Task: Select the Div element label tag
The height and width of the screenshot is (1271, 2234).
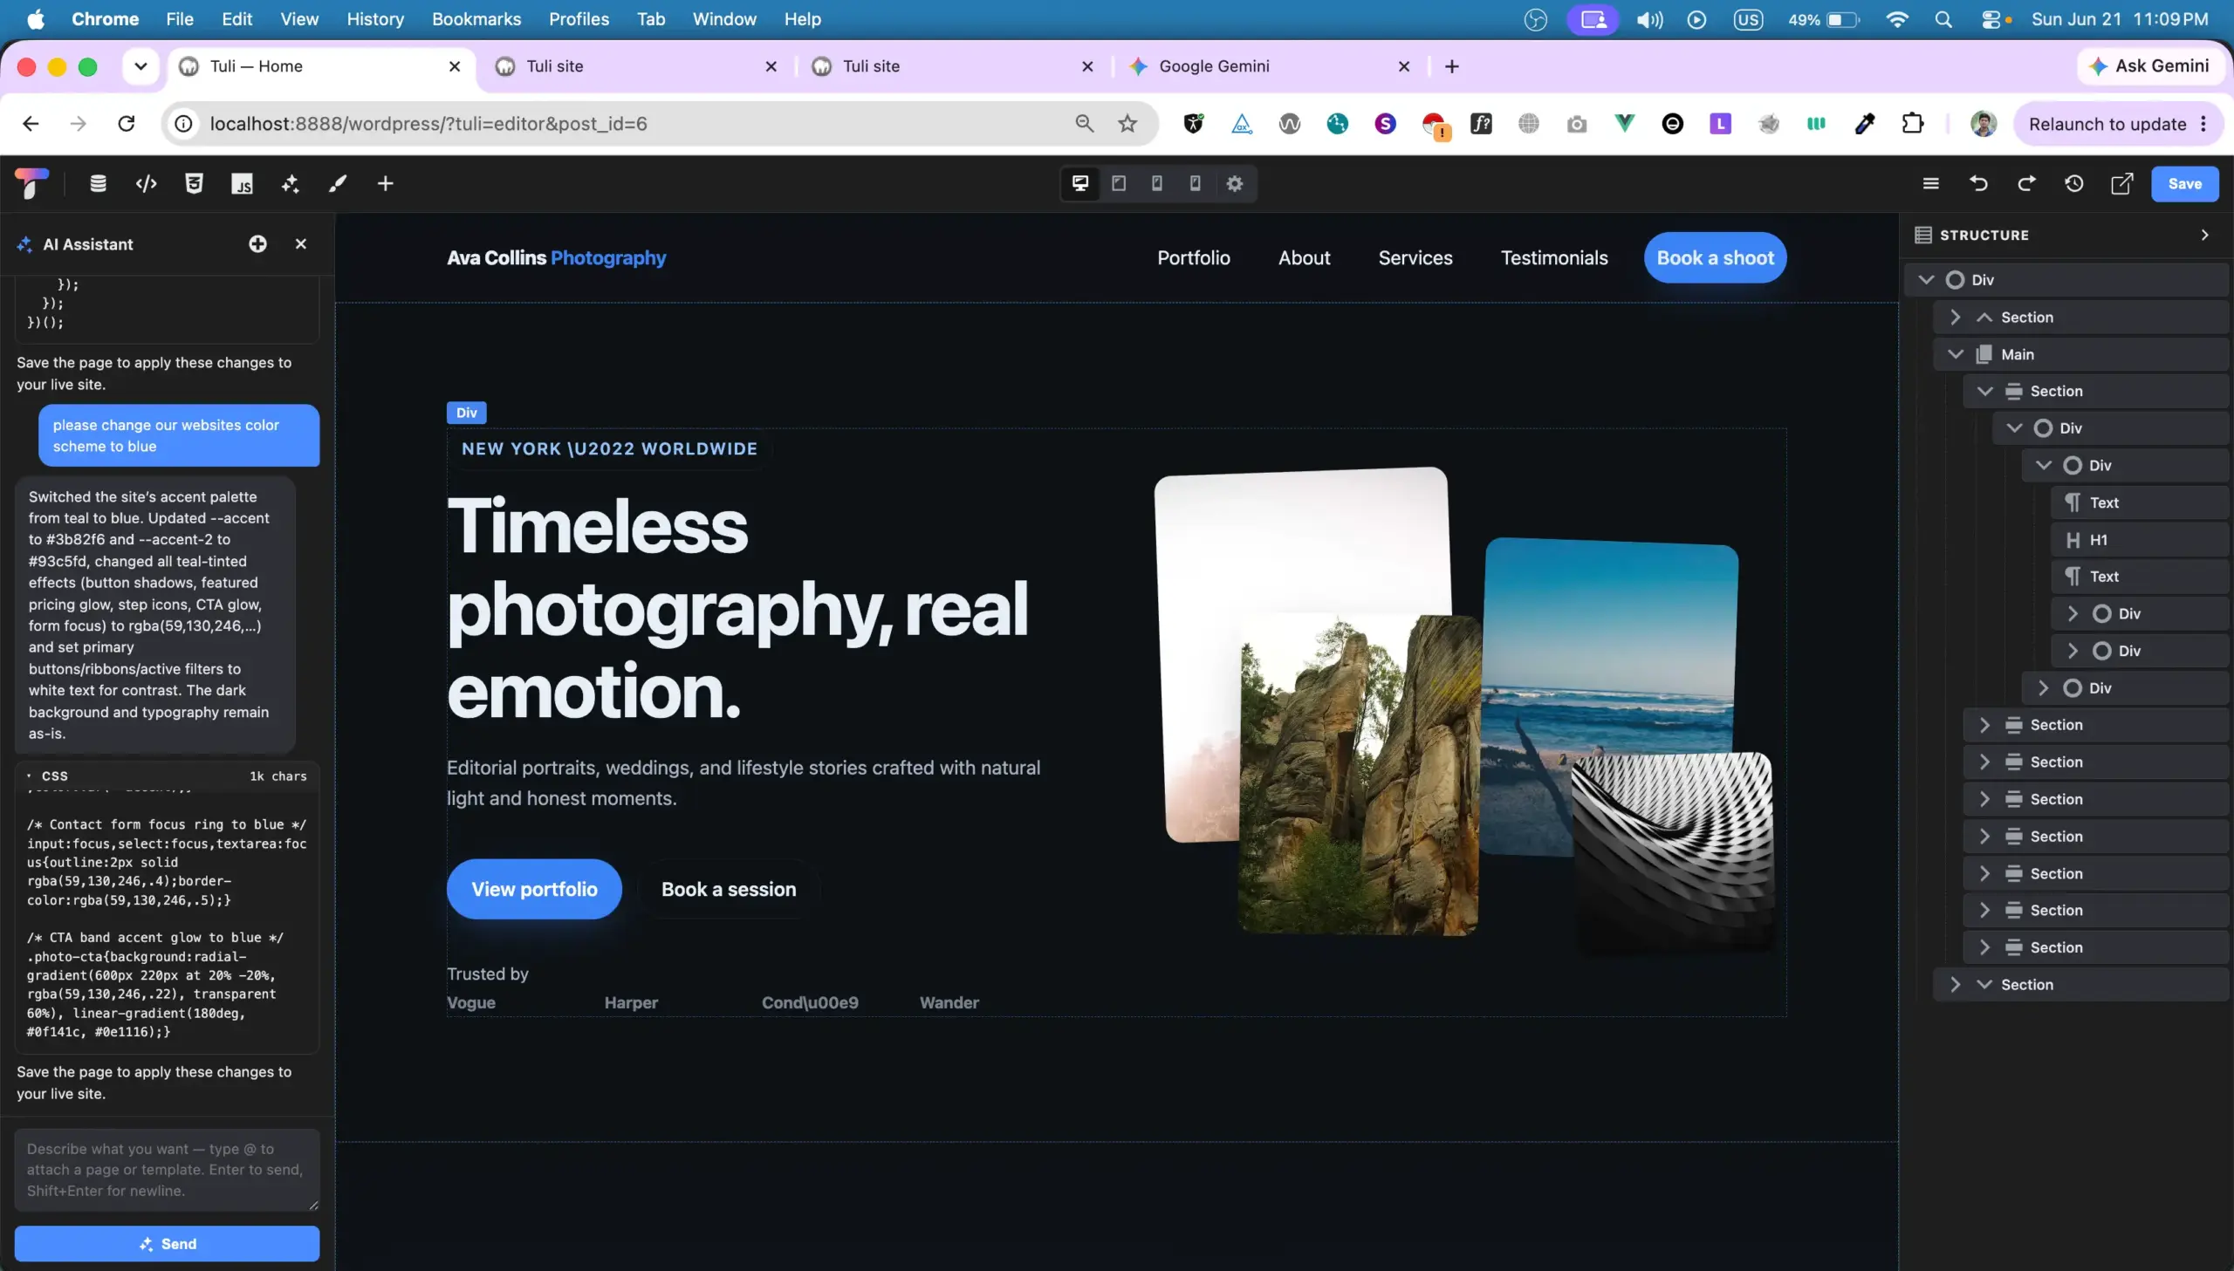Action: 466,412
